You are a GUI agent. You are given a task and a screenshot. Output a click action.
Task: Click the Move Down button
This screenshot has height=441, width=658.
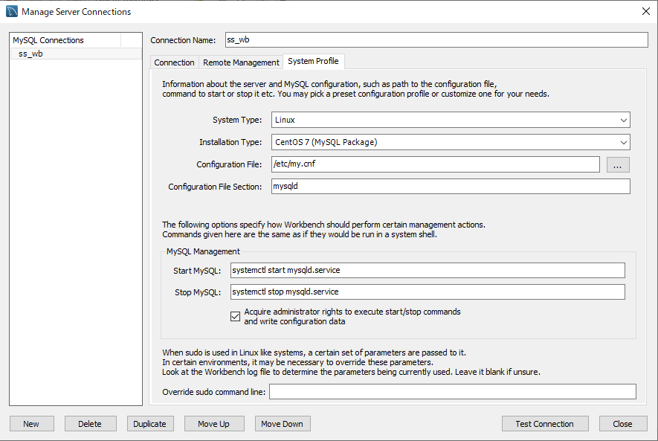click(283, 424)
